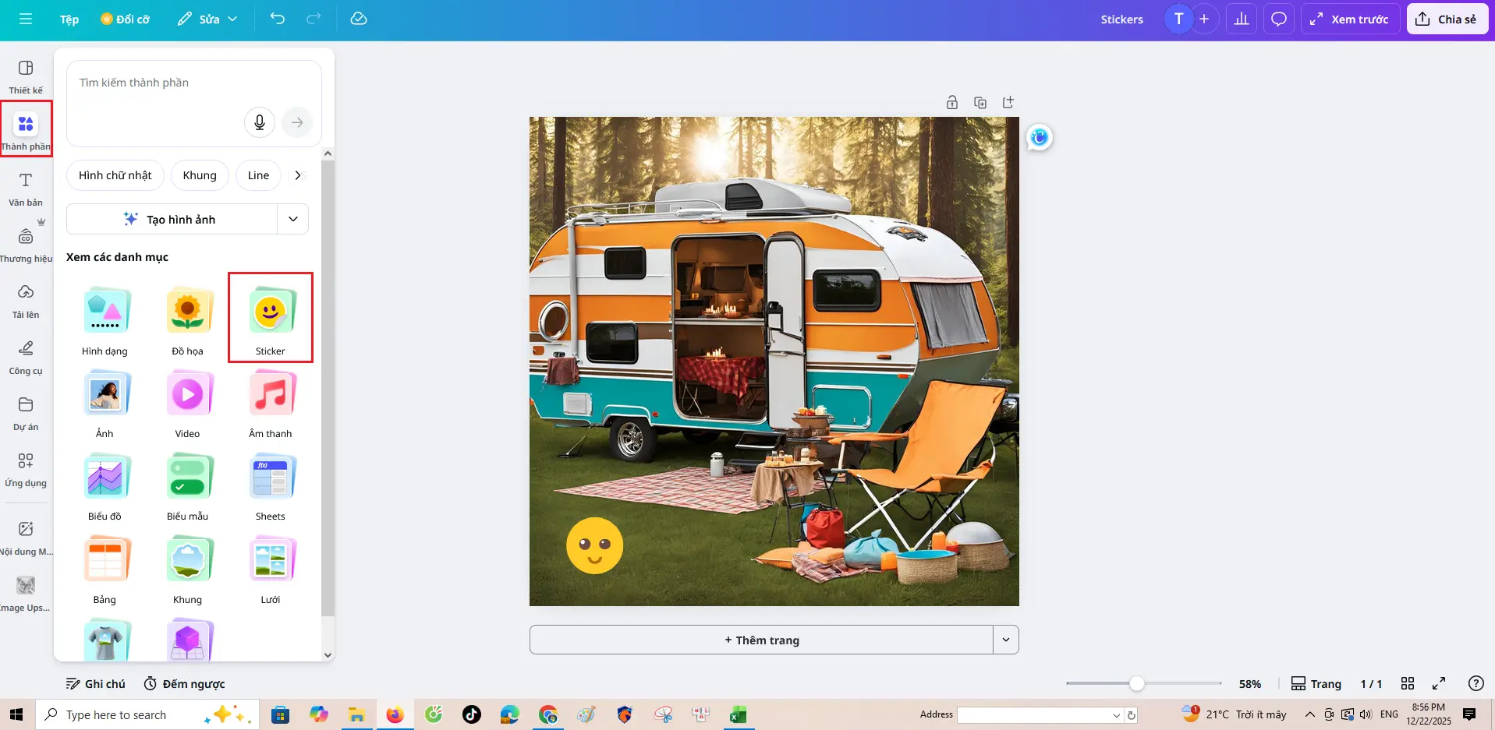The width and height of the screenshot is (1495, 730).
Task: Open the Tải lên uploads panel
Action: pyautogui.click(x=26, y=301)
